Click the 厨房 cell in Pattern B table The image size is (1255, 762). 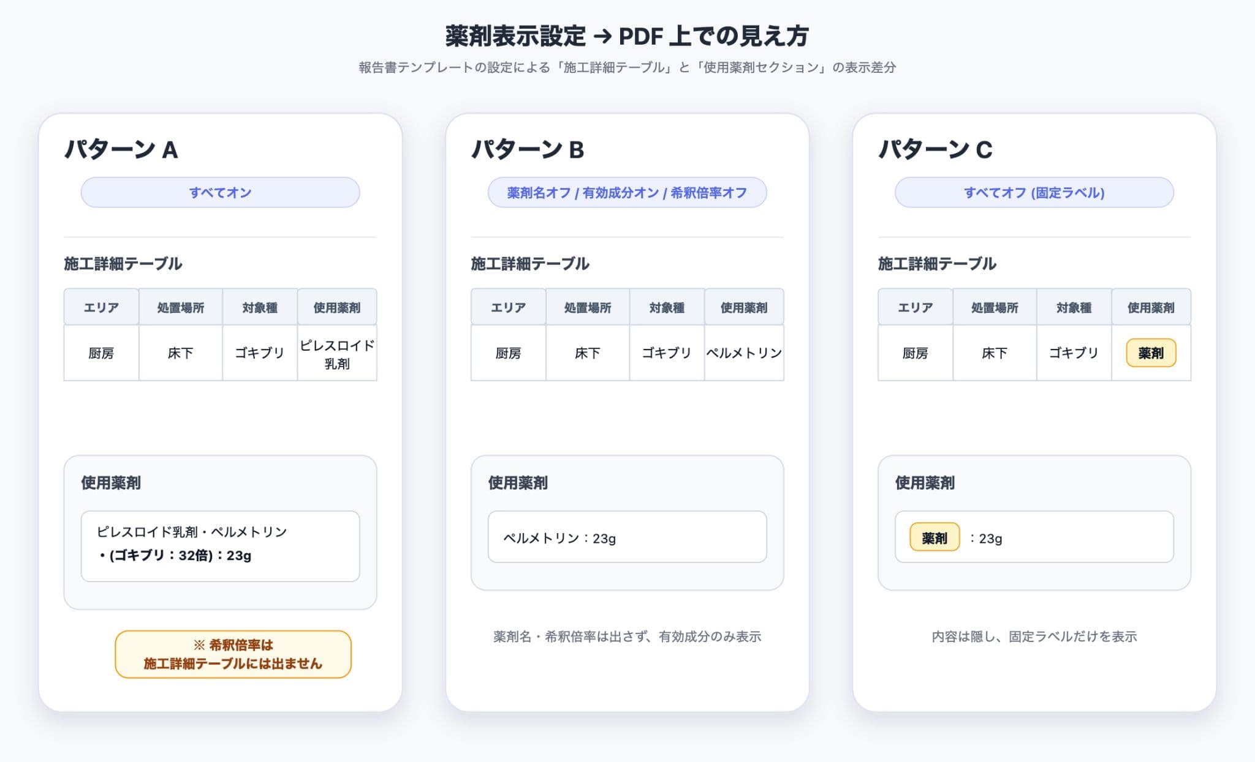[x=508, y=353]
